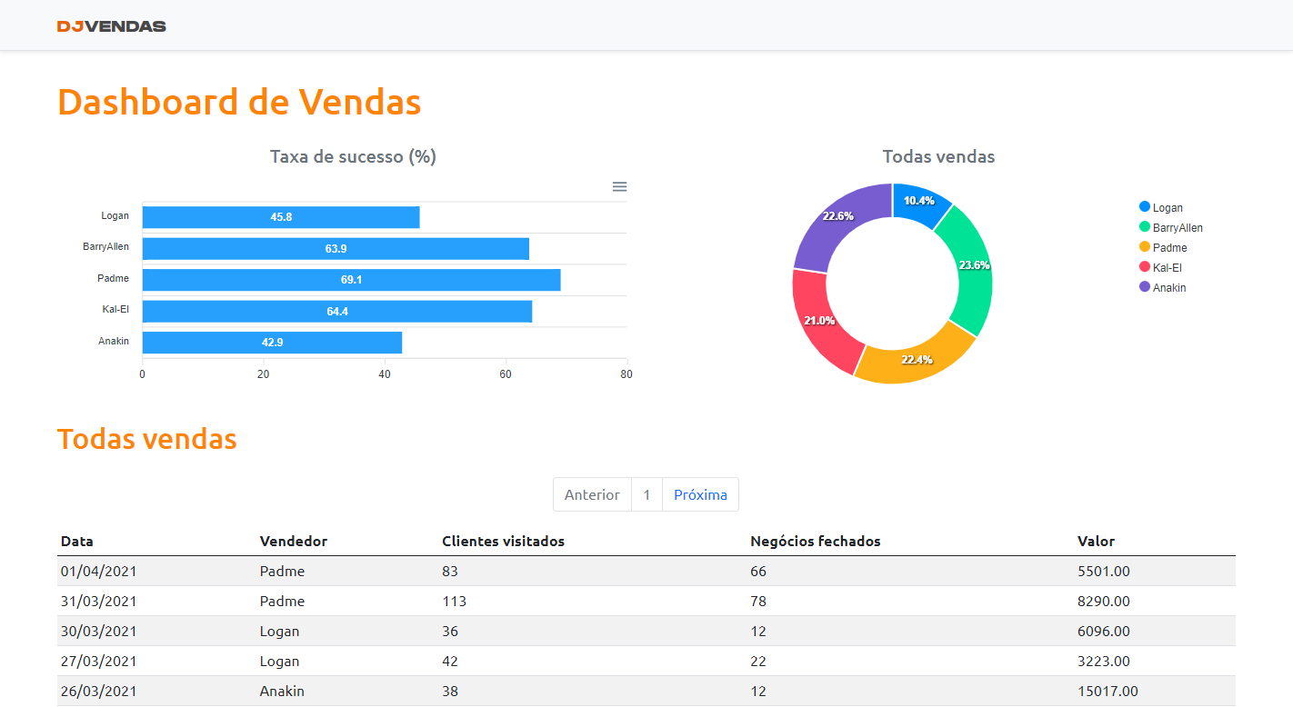The image size is (1293, 707).
Task: Click the 10.4% blue donut slice
Action: 918,202
